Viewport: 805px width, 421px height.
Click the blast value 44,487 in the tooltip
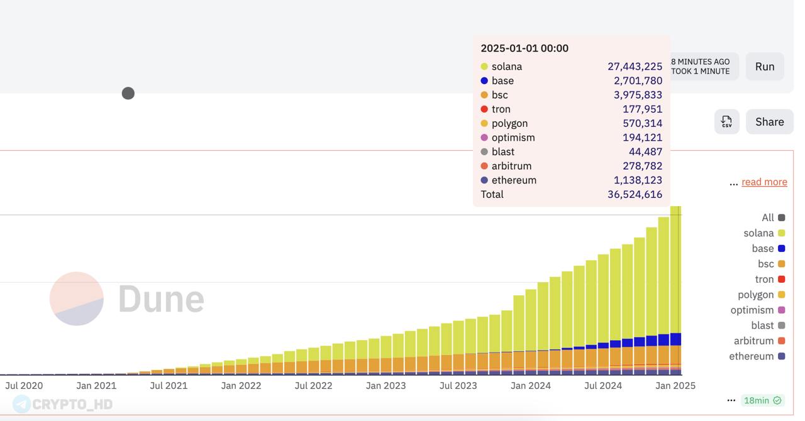pos(645,152)
